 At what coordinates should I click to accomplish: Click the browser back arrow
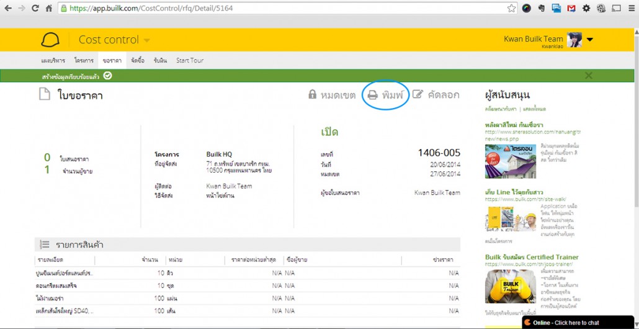(x=8, y=8)
